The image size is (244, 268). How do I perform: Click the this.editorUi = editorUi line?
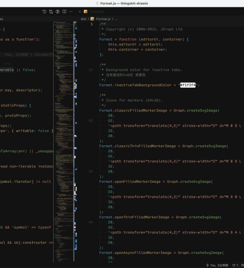click(135, 44)
